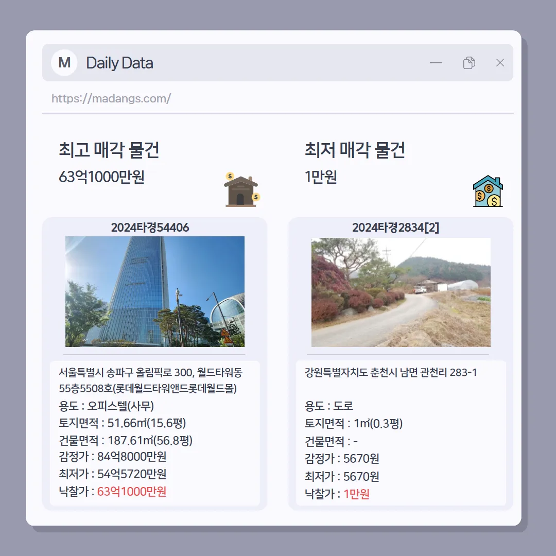This screenshot has height=556, width=556.
Task: Click 건물면적 : - line
Action: click(331, 441)
